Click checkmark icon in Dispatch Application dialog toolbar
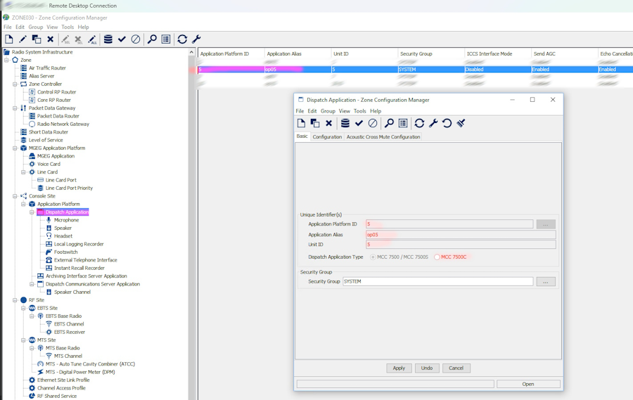 pos(359,123)
